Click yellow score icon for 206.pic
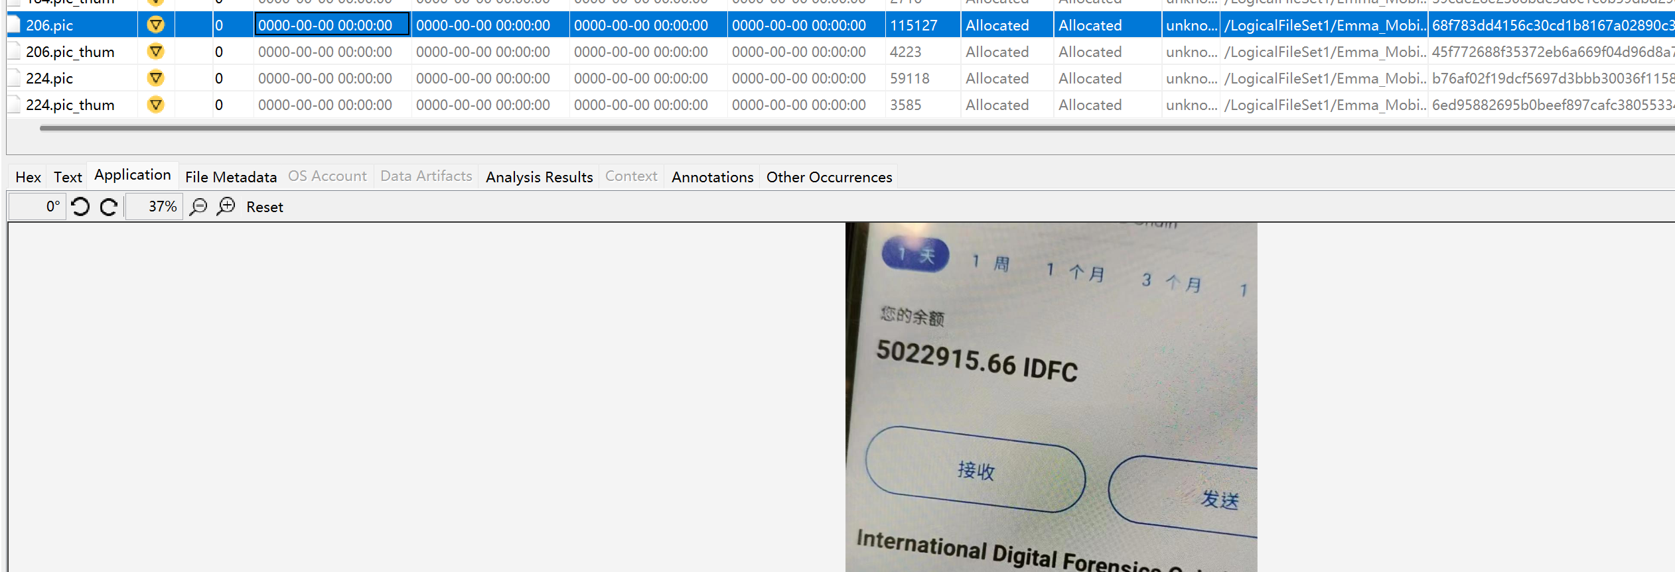1675x572 pixels. click(155, 25)
